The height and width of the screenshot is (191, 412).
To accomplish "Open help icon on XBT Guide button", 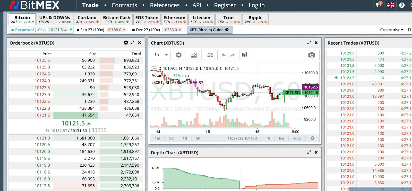I will tap(227, 30).
